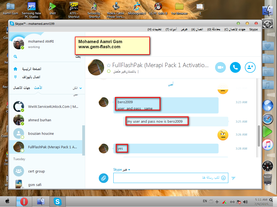
Task: Switch to the recent tab الأحدث
Action: coord(38,88)
